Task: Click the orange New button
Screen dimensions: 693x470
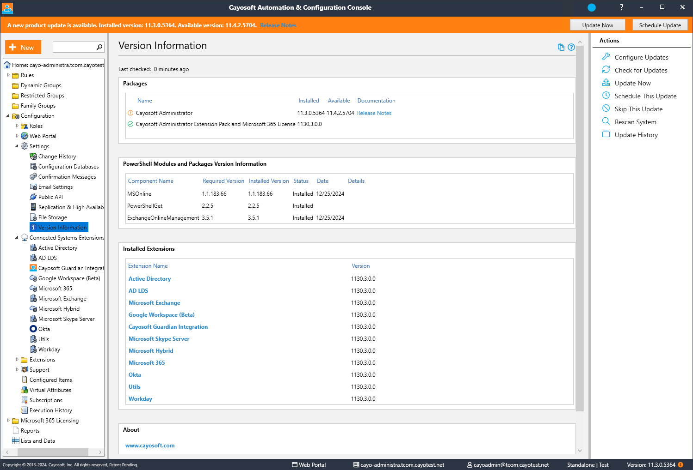Action: click(23, 47)
